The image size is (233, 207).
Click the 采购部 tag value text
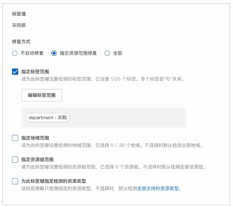click(x=19, y=25)
